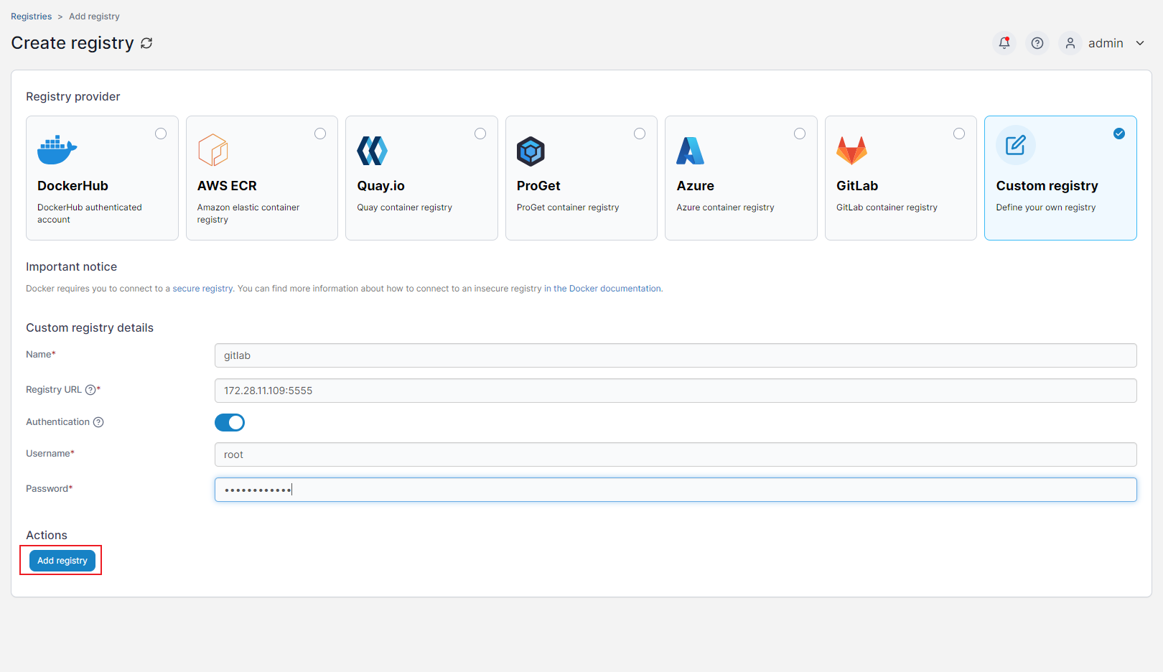Click 'Azure container registry' description
Screen dimensions: 1163x672
point(725,207)
